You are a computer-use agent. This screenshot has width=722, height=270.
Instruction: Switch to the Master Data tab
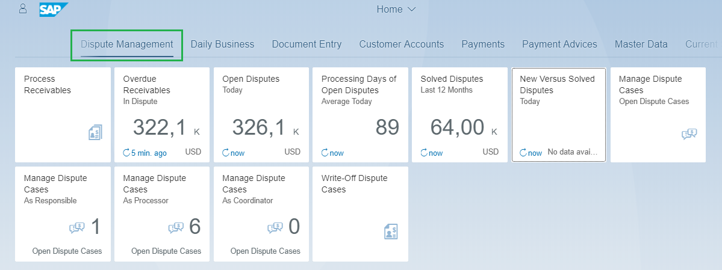641,44
